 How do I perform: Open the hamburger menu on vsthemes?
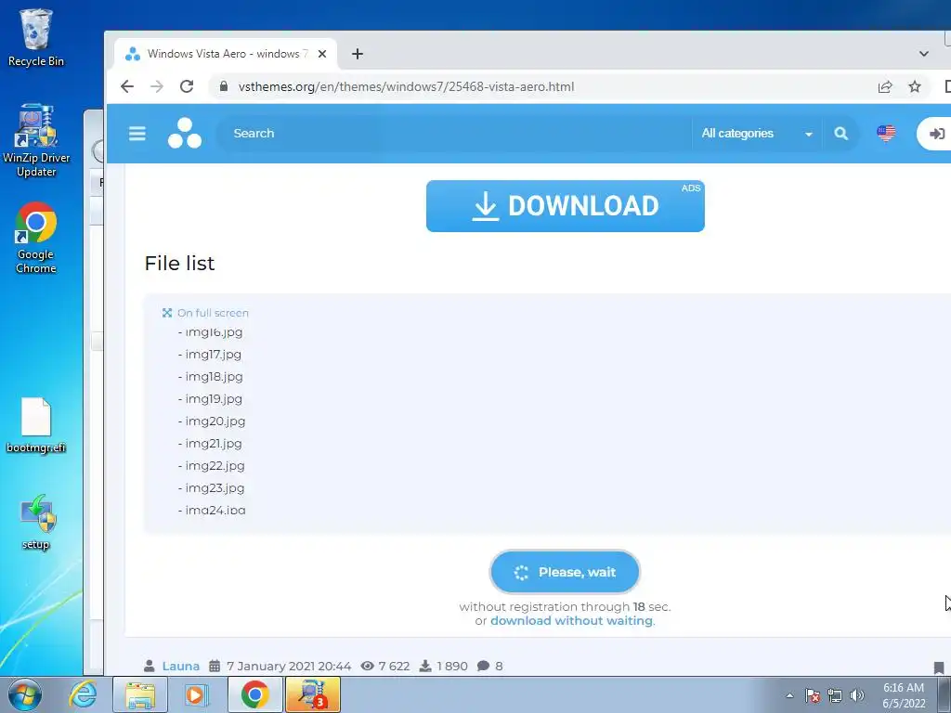[x=137, y=134]
